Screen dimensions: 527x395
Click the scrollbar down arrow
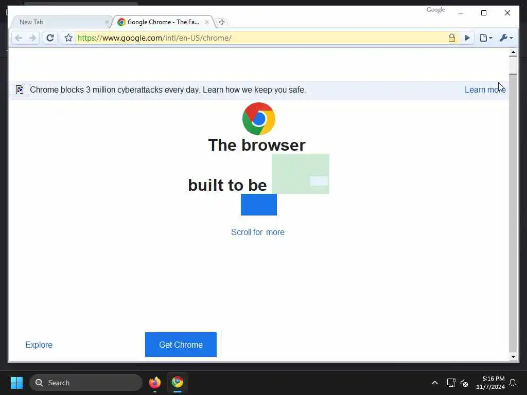[x=513, y=357]
